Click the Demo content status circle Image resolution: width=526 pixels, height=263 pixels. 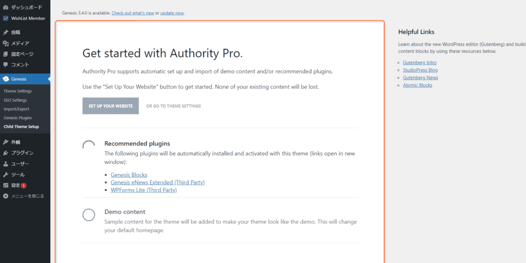[x=88, y=215]
